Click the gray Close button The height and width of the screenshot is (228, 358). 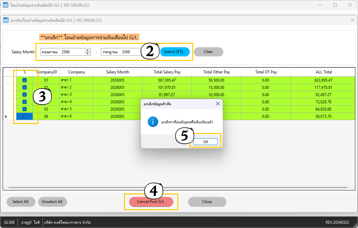click(x=207, y=202)
